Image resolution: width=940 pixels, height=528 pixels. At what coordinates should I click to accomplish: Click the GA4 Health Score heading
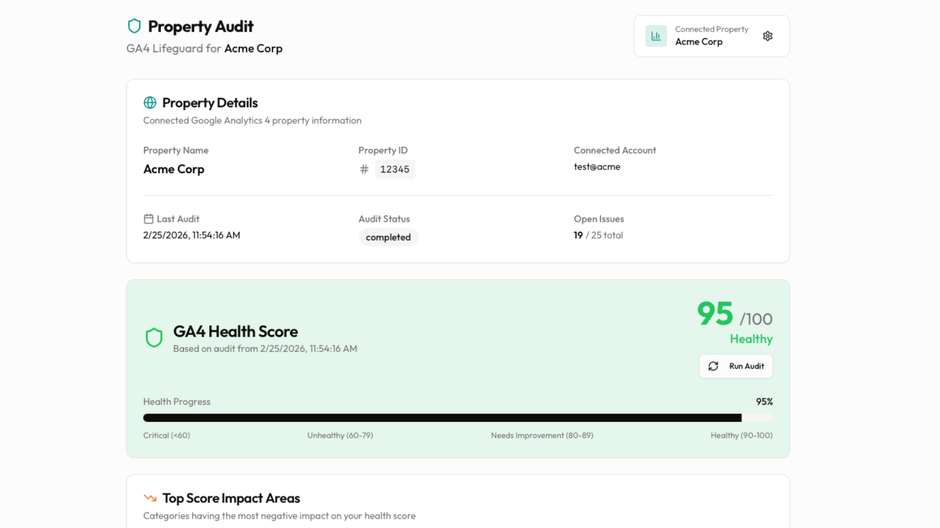(236, 331)
